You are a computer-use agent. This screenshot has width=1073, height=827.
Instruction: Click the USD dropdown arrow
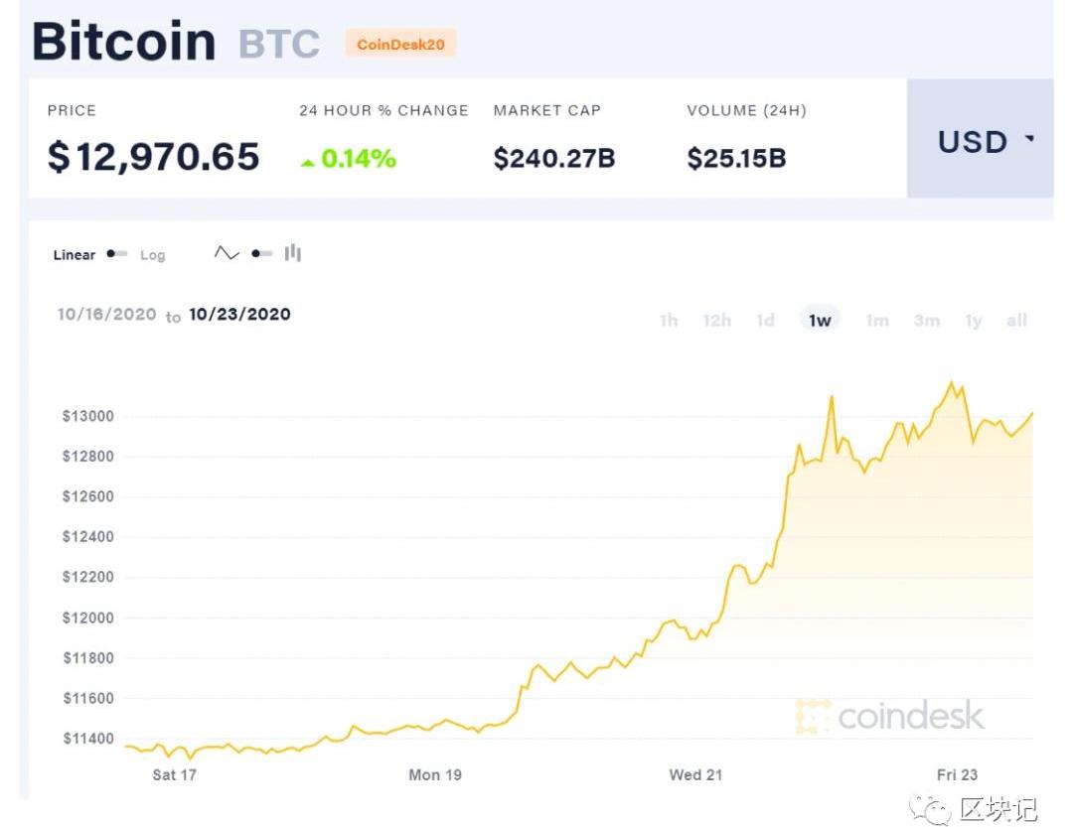(x=1029, y=140)
